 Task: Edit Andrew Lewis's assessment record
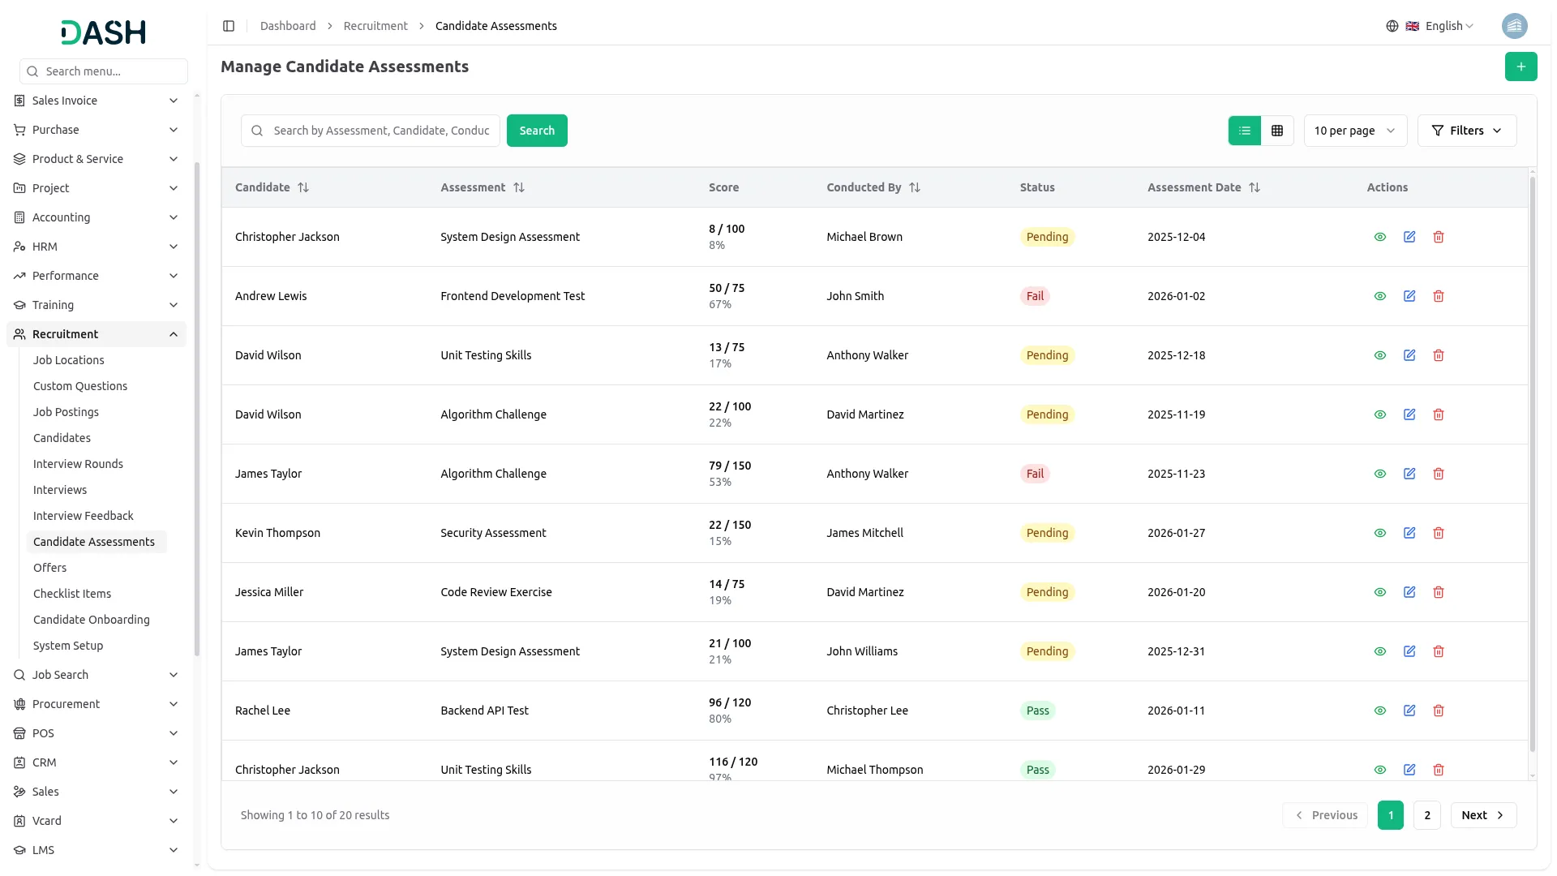click(x=1409, y=296)
